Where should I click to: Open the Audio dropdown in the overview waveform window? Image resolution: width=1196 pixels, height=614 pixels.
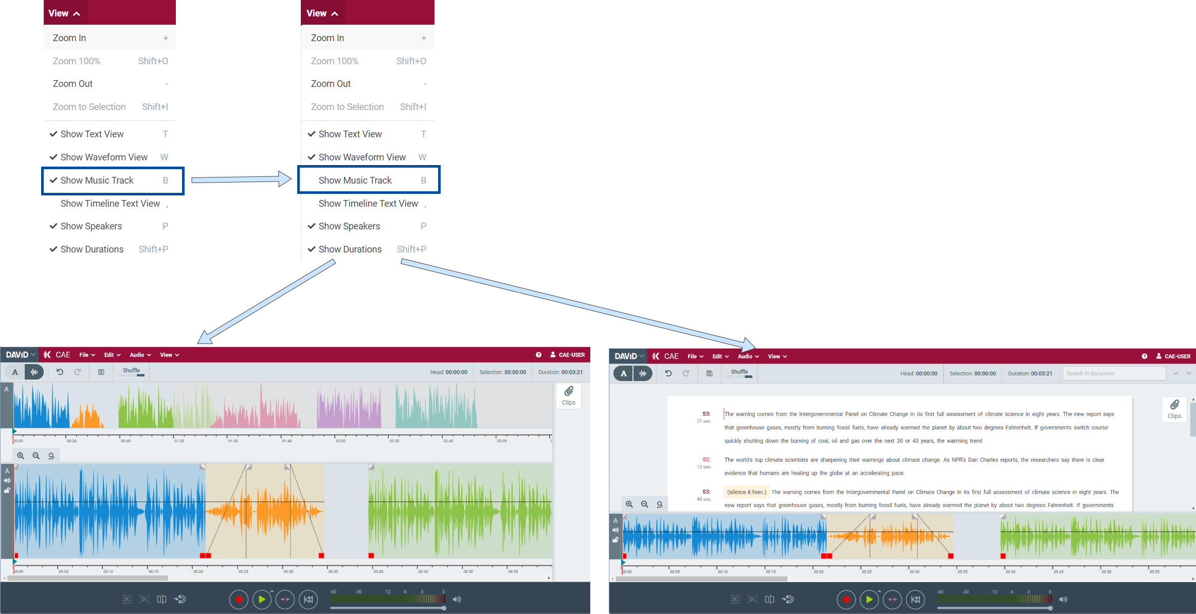(140, 355)
